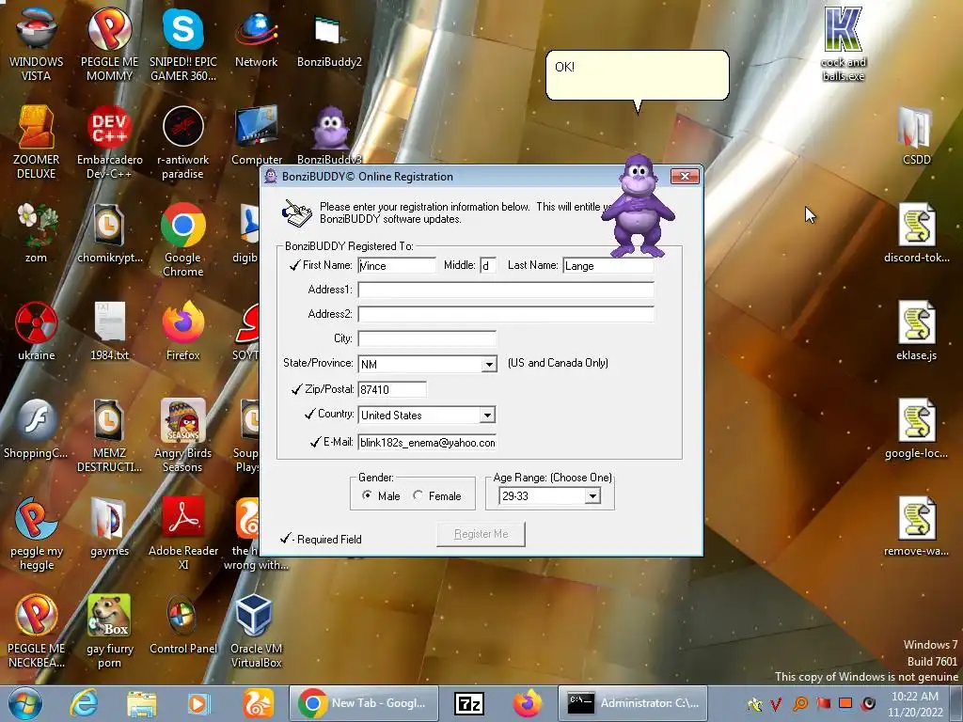
Task: Click the r-antiwork paradise icon
Action: point(183,141)
